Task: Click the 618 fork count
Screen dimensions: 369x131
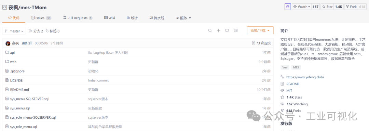Action: point(362,7)
